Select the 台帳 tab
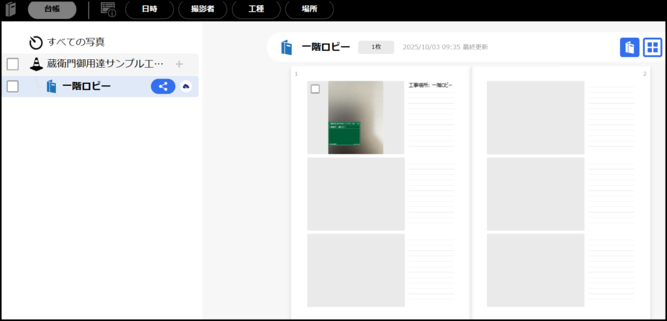Viewport: 667px width, 321px height. pos(52,9)
